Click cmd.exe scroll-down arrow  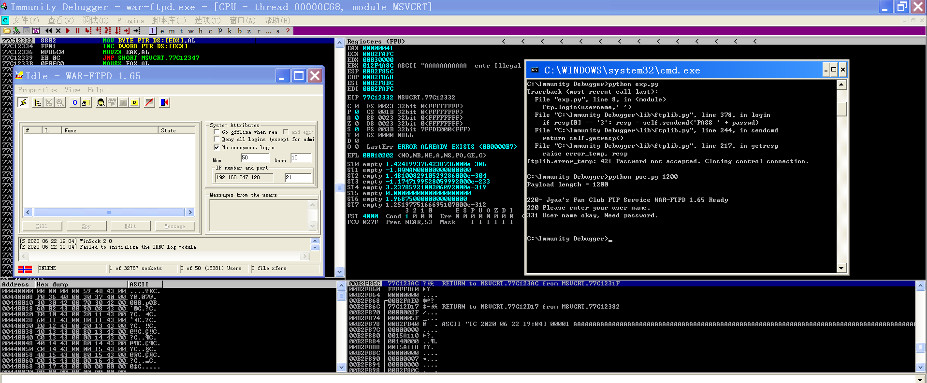point(841,268)
